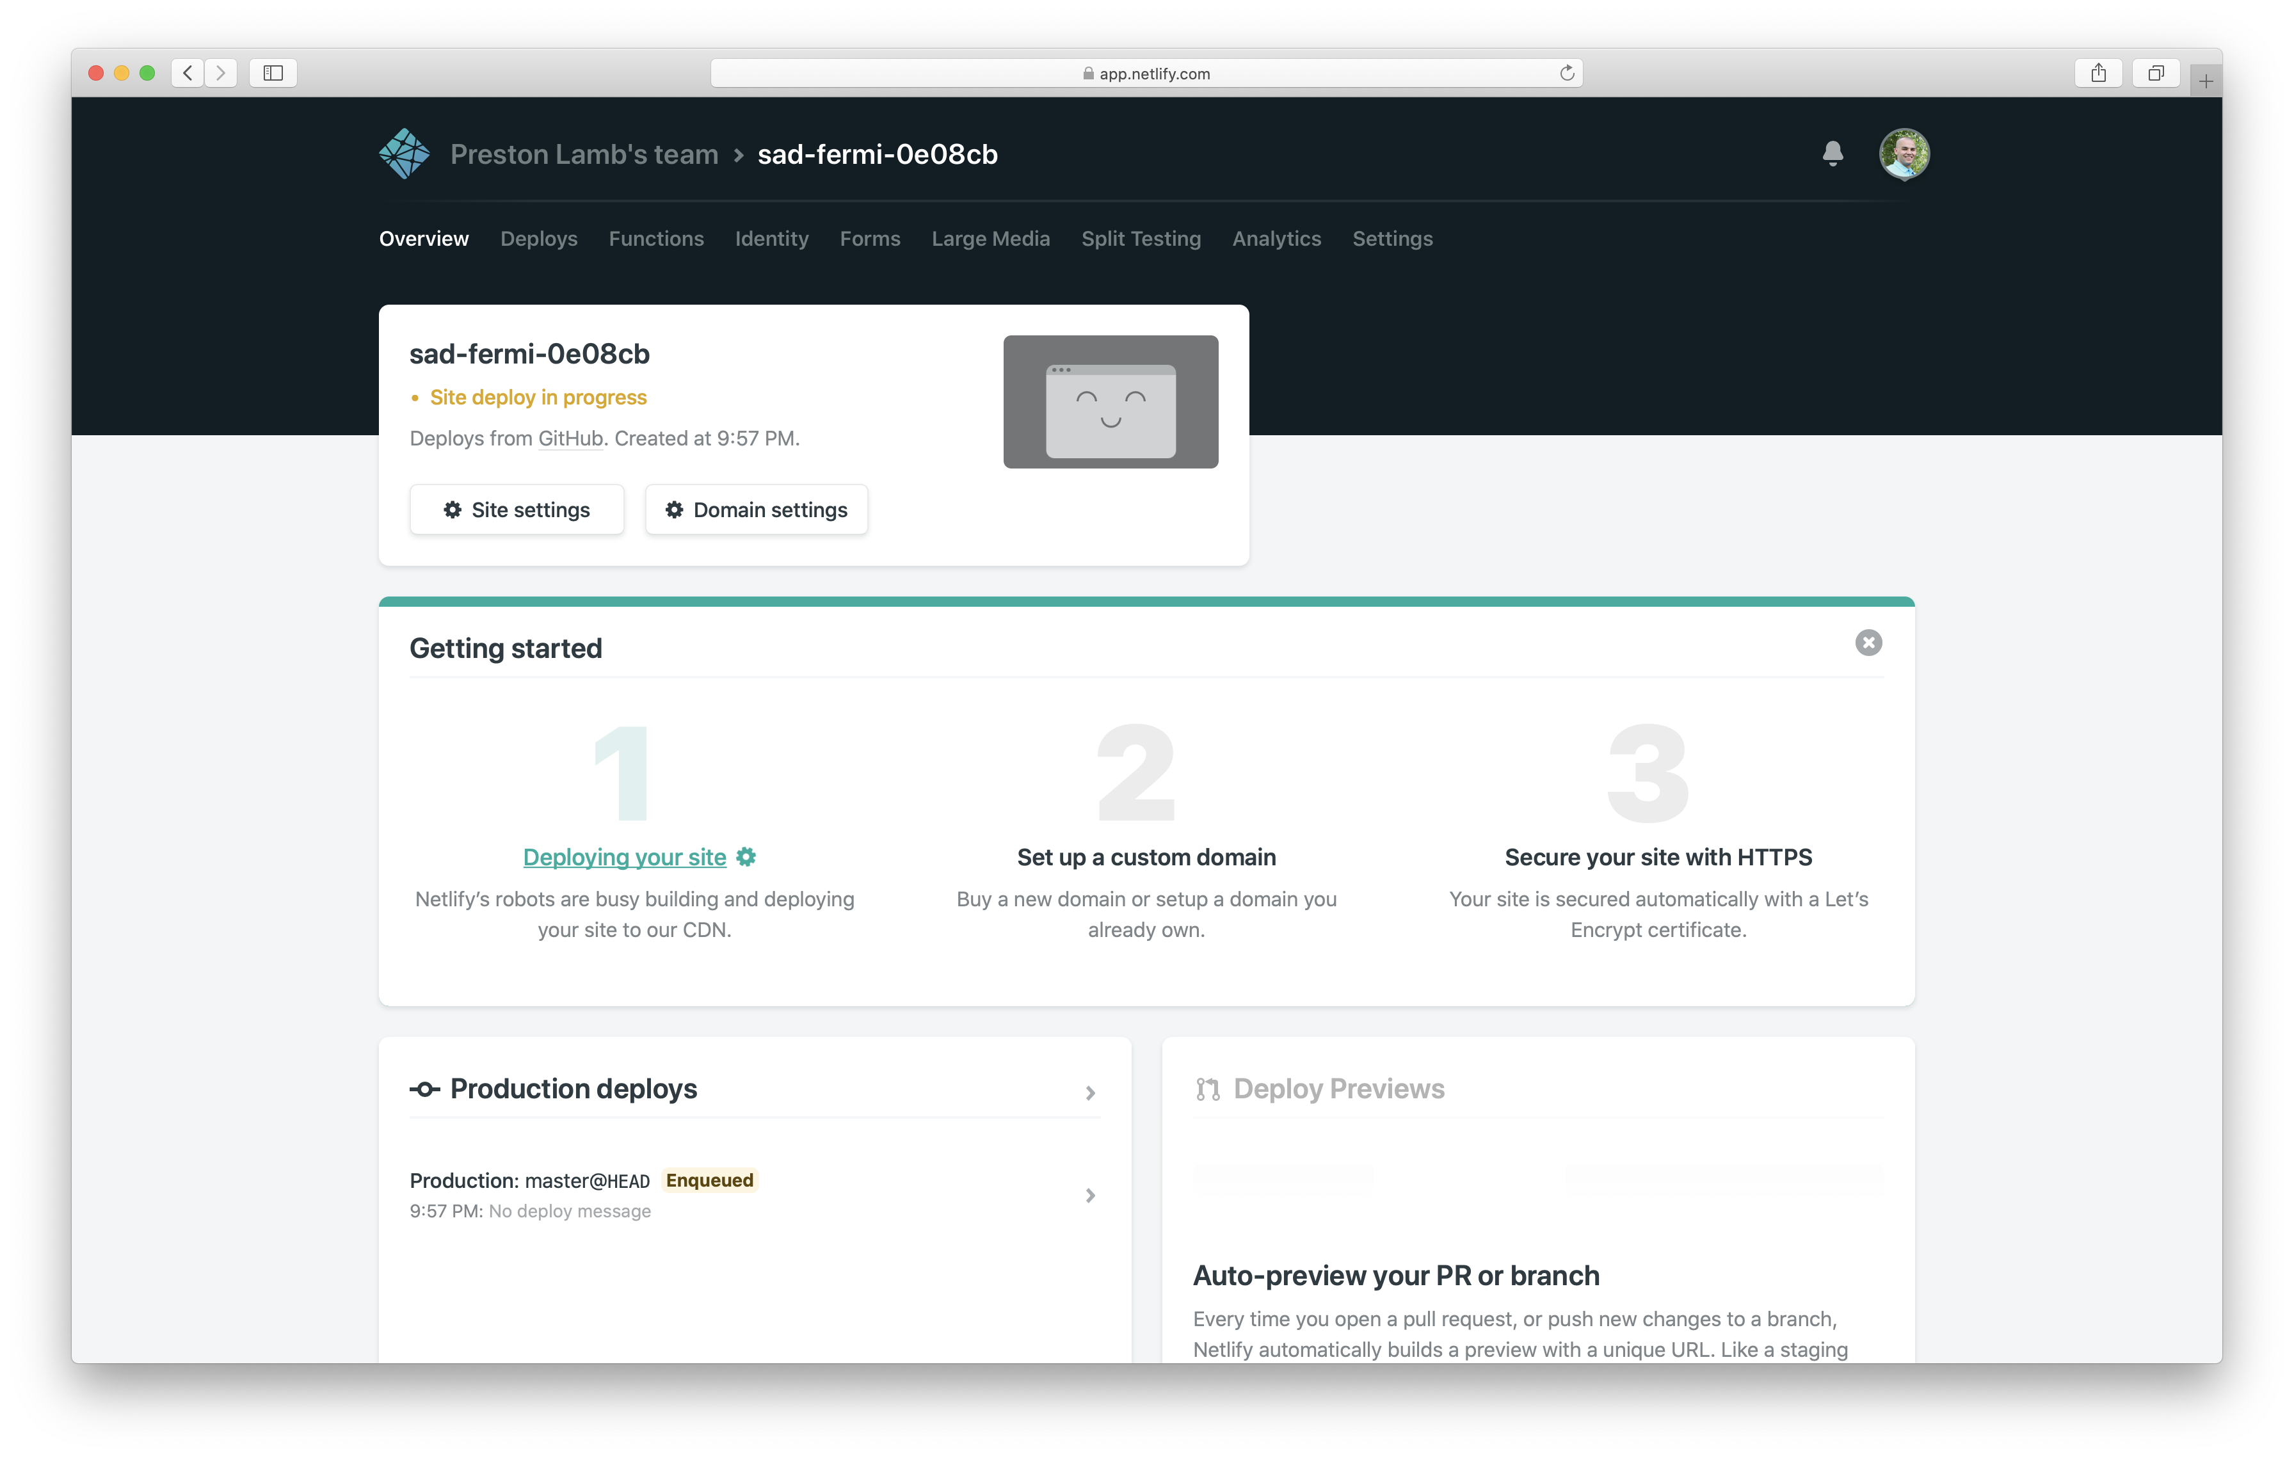The width and height of the screenshot is (2294, 1458).
Task: Expand the master@HEAD deploy row chevron
Action: click(1090, 1195)
